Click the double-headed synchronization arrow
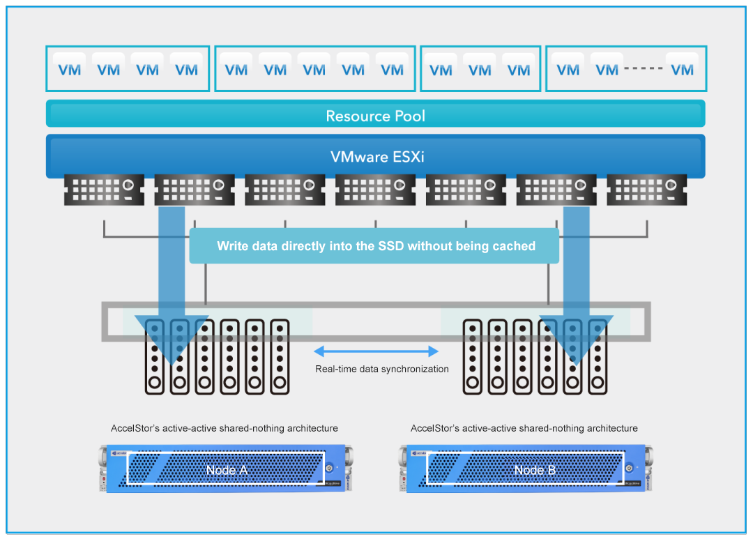753x541 pixels. [376, 351]
